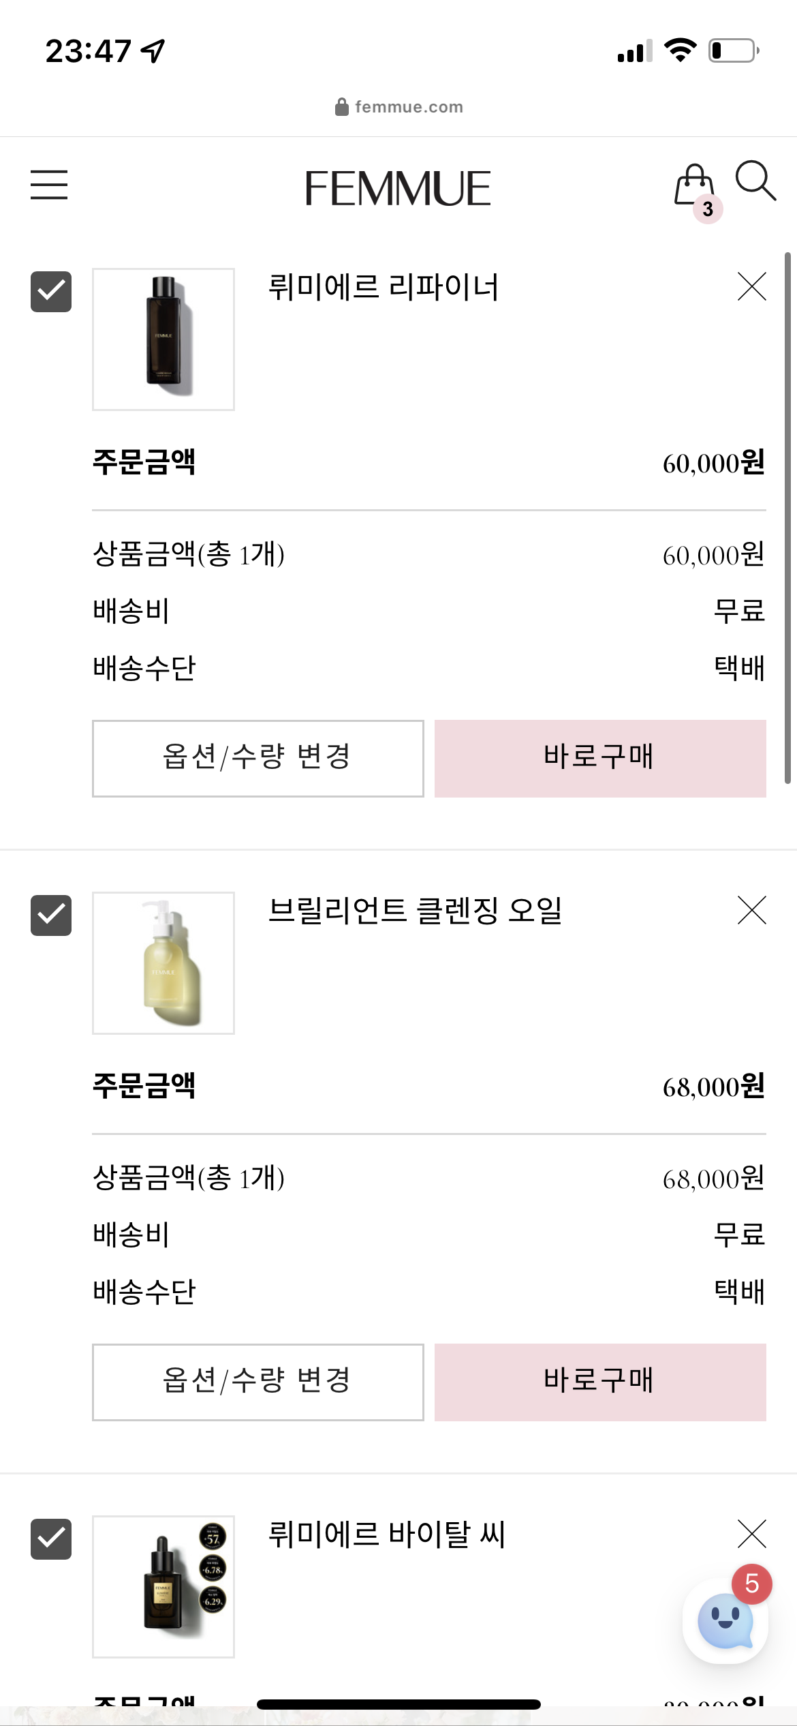Open the shopping bag cart icon
Image resolution: width=797 pixels, height=1726 pixels.
[696, 190]
